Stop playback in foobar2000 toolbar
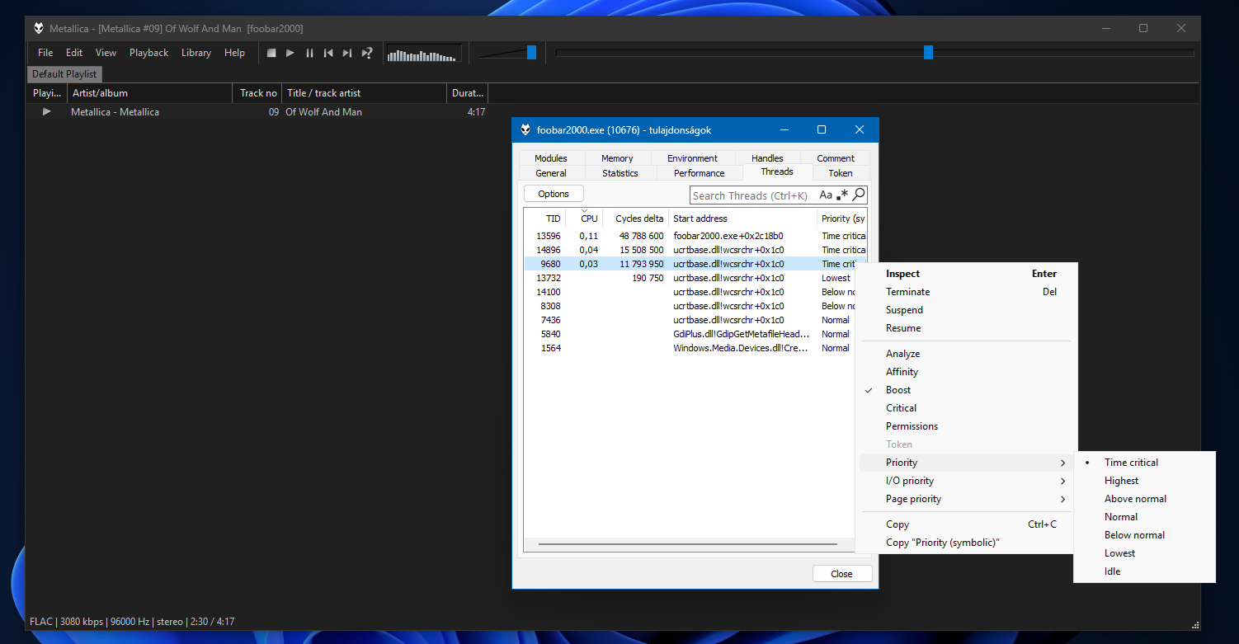Image resolution: width=1239 pixels, height=644 pixels. 271,53
